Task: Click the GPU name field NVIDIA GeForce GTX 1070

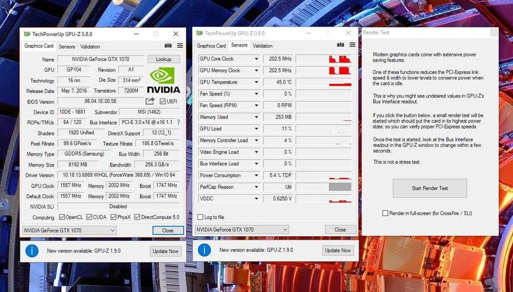Action: coord(101,59)
